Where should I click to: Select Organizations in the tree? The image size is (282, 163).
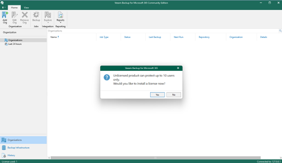[15, 40]
